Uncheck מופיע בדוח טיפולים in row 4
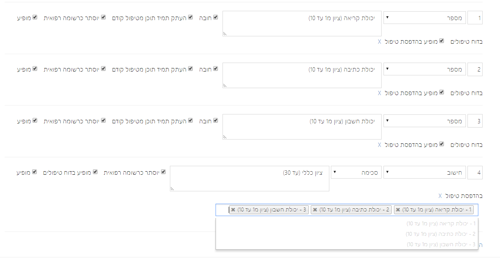Viewport: 500px width, 264px height. pos(95,172)
